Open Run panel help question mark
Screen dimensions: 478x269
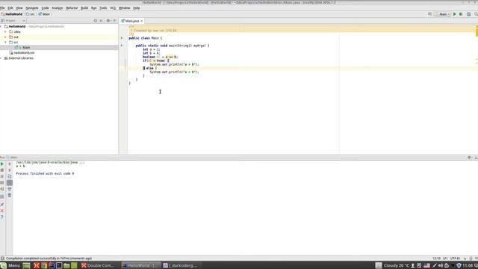2,217
